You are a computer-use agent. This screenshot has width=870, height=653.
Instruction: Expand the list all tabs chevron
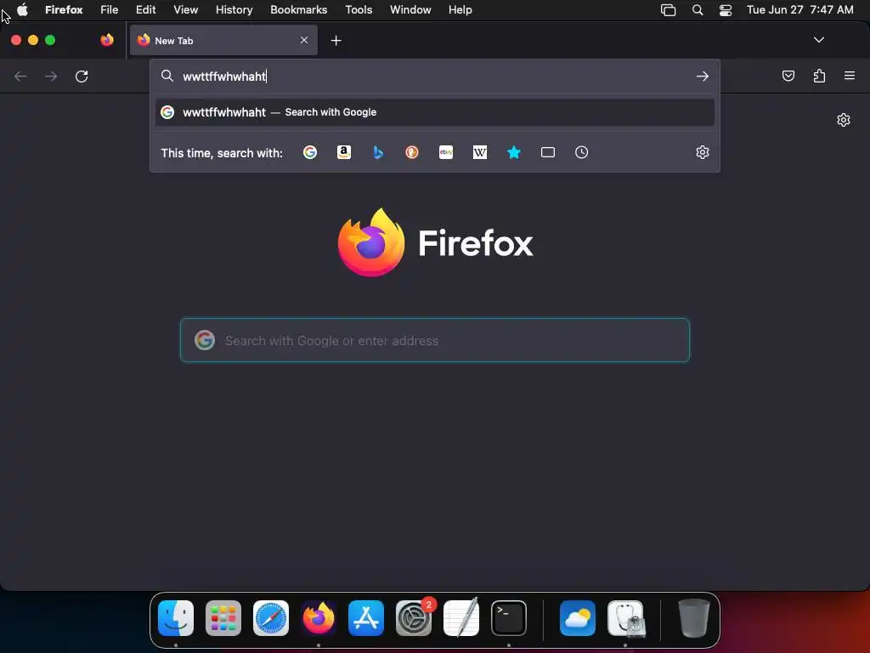coord(819,40)
